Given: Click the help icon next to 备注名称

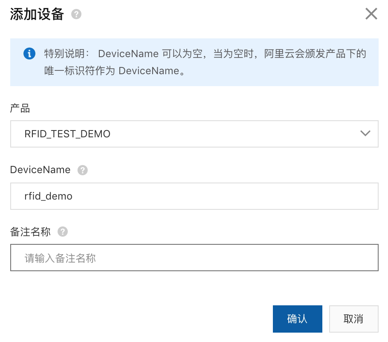Looking at the screenshot, I should (63, 232).
